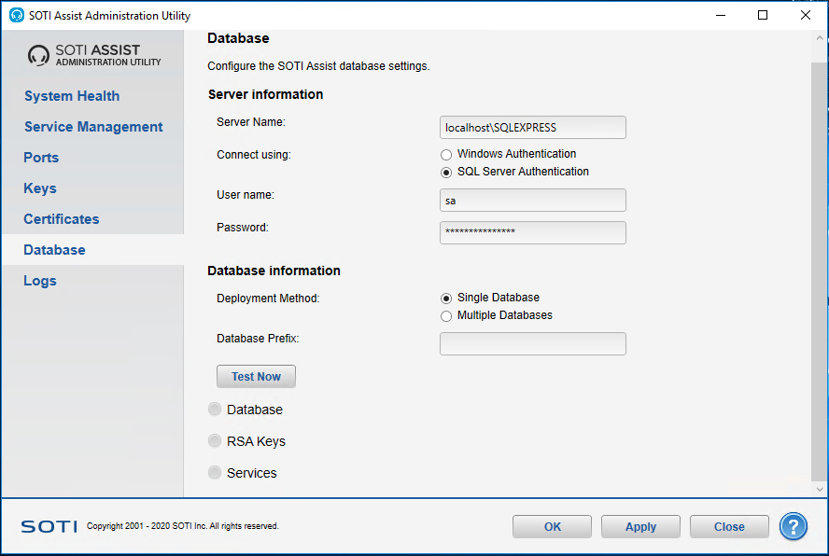This screenshot has height=556, width=829.
Task: Click the 'Services' status label
Action: [252, 473]
